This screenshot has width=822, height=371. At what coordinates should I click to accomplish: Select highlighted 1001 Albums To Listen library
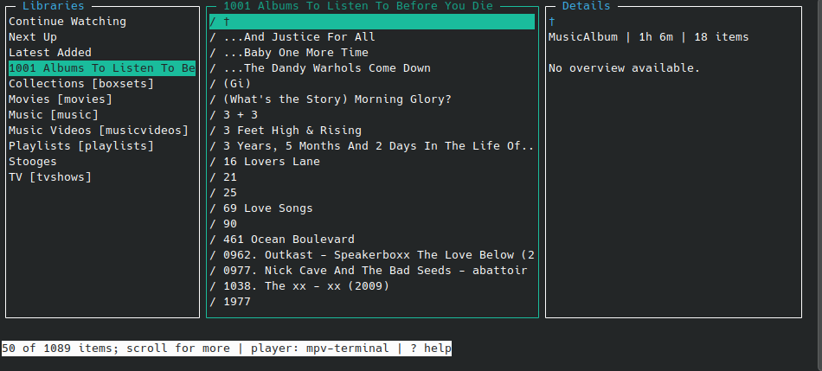(x=102, y=68)
